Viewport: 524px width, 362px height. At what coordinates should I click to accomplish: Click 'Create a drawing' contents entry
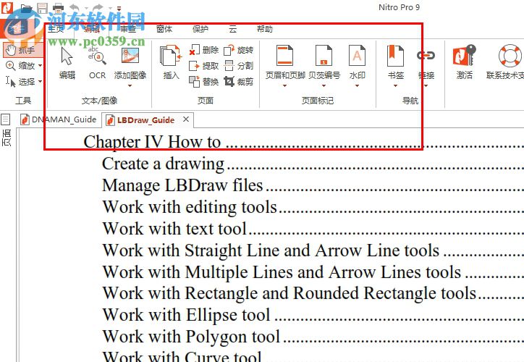point(163,164)
